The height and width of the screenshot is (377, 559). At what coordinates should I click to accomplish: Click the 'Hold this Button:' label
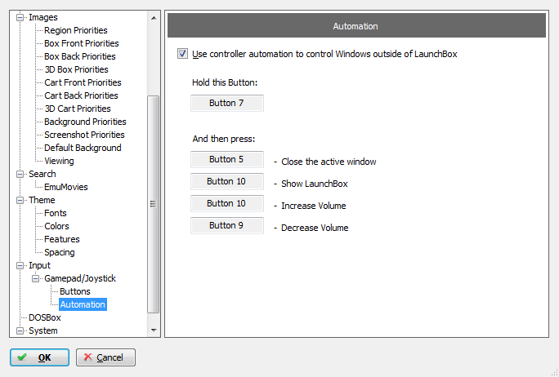point(225,82)
